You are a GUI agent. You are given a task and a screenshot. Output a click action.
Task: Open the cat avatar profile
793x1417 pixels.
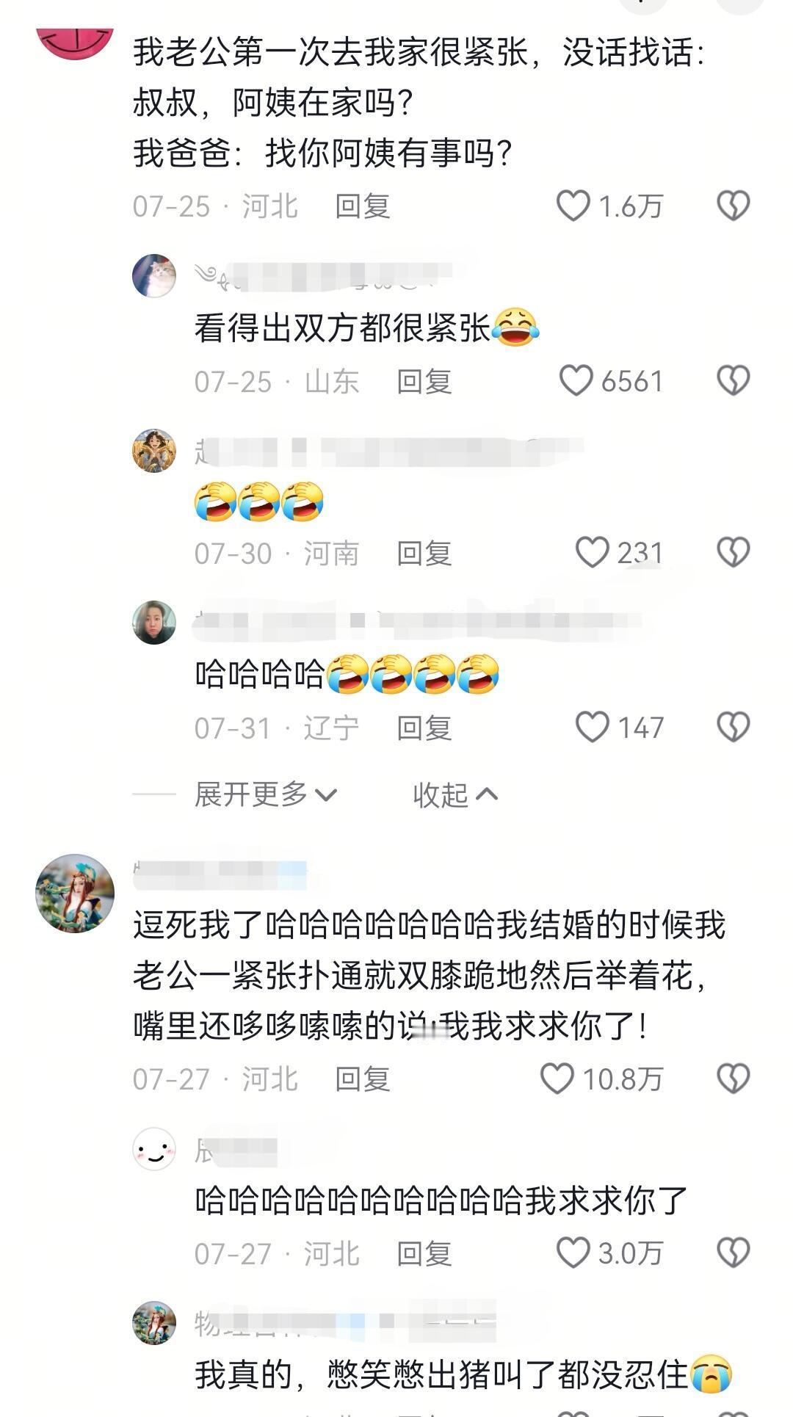[x=154, y=276]
